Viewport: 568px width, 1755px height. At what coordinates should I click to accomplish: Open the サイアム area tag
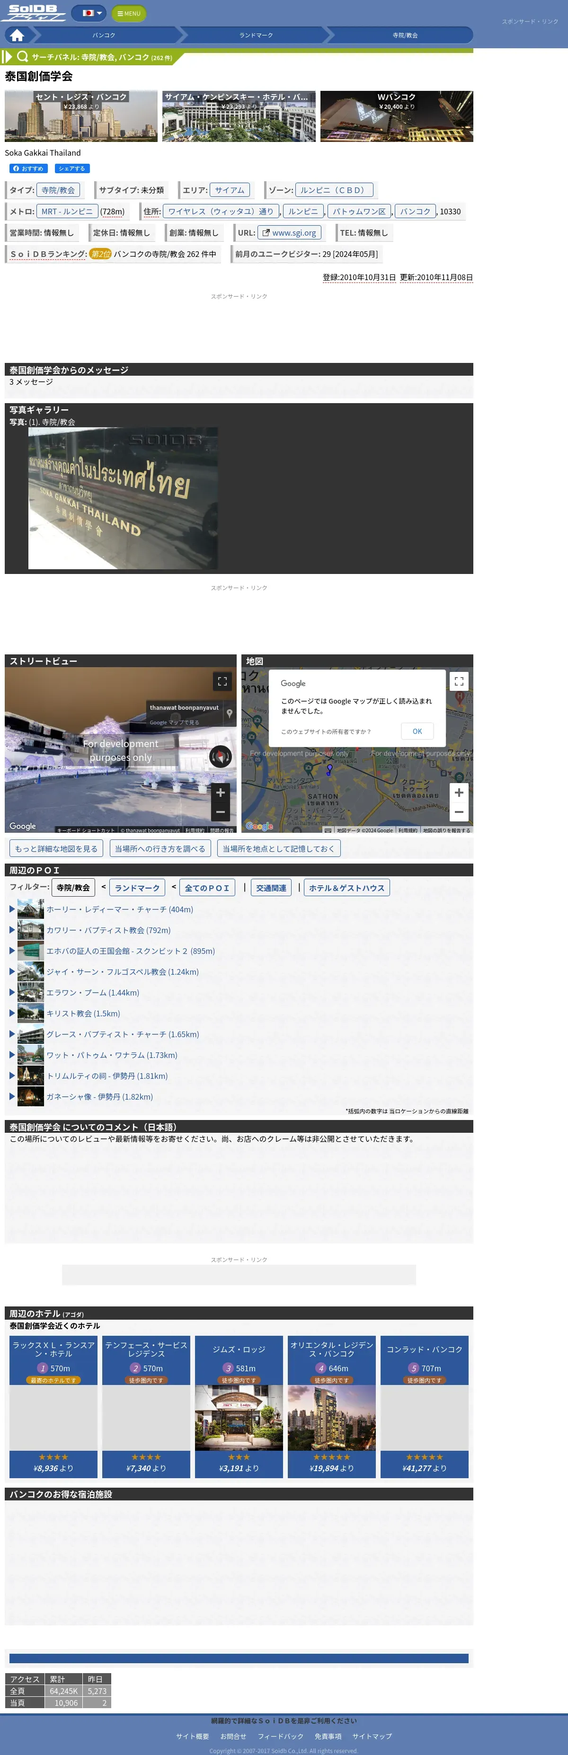click(230, 190)
